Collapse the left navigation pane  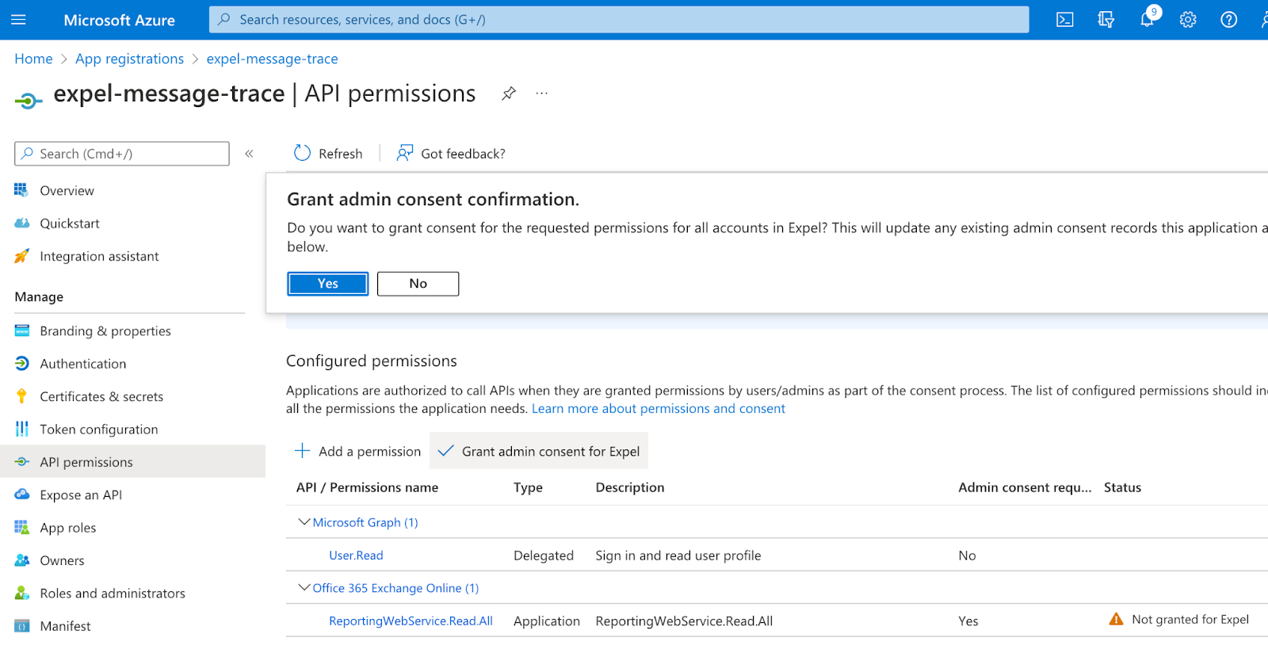coord(249,154)
